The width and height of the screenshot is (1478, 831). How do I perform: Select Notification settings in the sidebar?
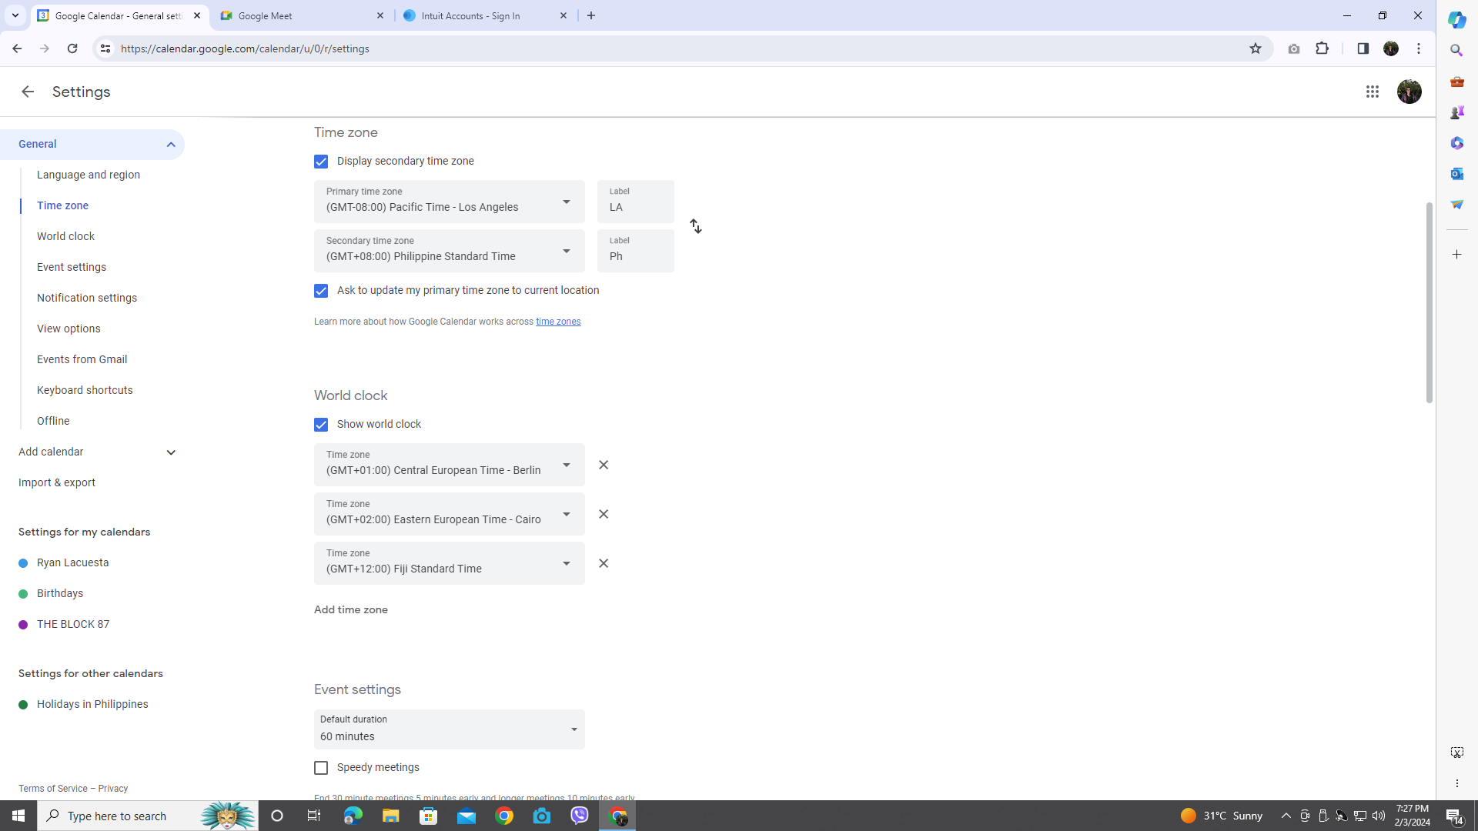coord(87,298)
